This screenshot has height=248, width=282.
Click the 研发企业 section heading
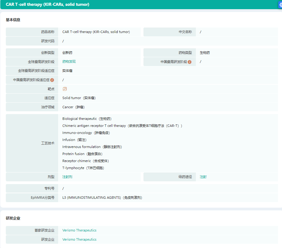(x=13, y=218)
